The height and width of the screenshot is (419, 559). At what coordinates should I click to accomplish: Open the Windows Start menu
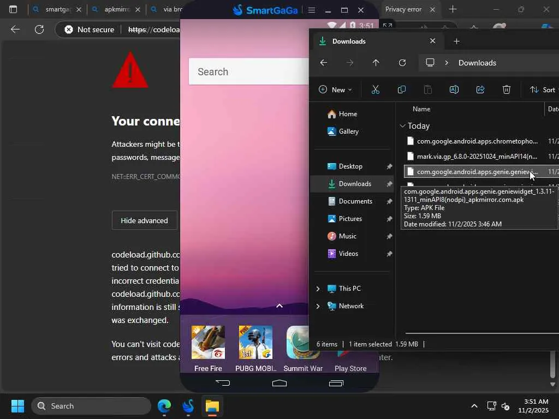pos(17,406)
